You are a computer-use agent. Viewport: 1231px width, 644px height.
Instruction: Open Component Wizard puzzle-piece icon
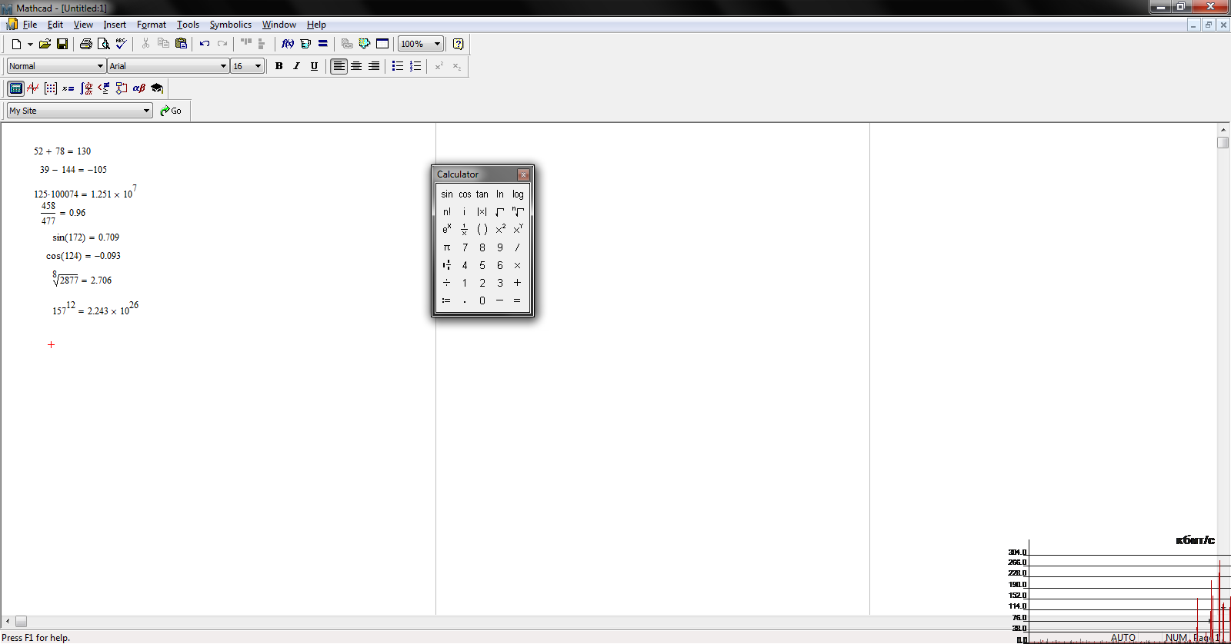[365, 44]
